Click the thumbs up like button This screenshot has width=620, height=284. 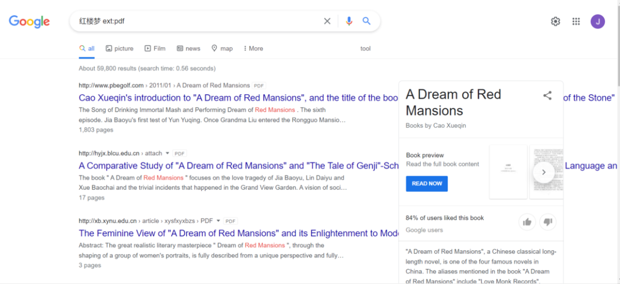click(526, 222)
